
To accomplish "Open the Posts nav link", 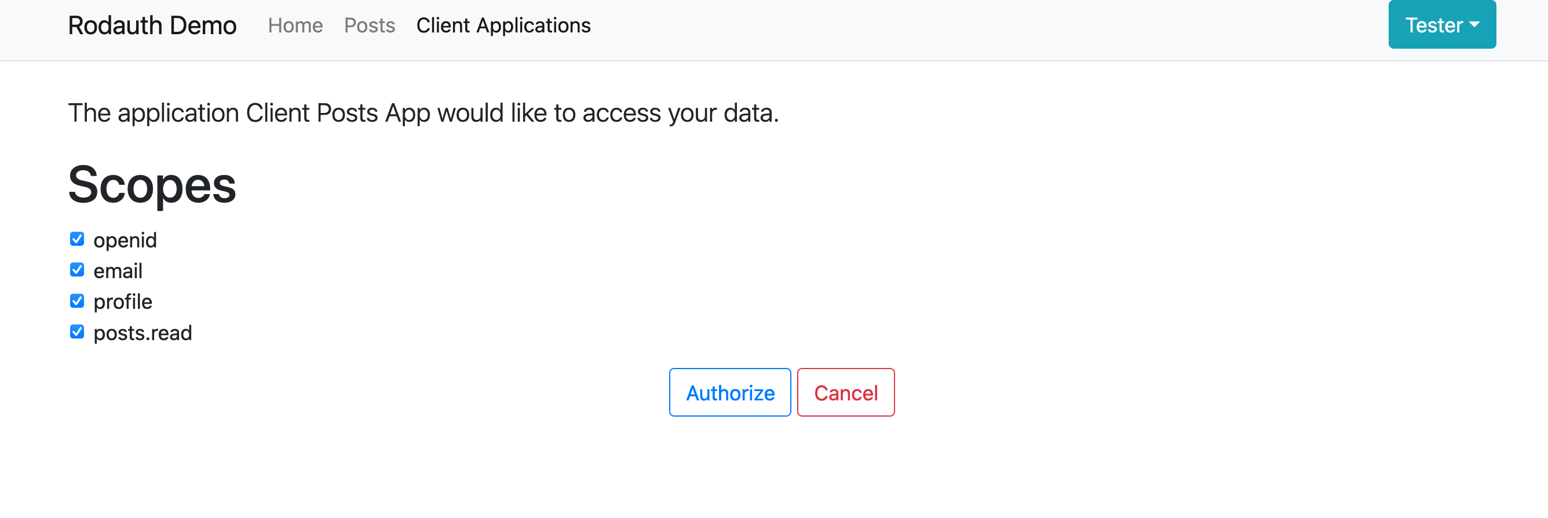I will (x=369, y=25).
